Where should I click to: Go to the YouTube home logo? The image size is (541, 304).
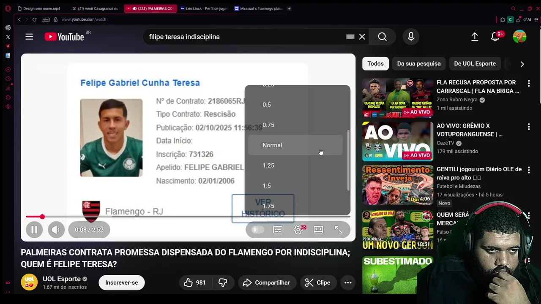coord(64,37)
